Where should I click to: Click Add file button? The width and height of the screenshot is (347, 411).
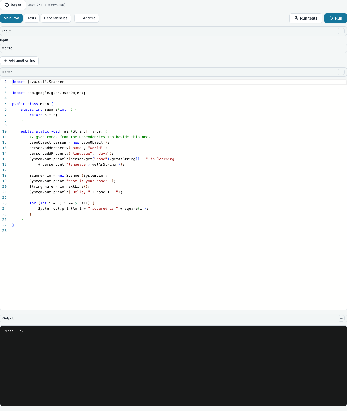[87, 18]
